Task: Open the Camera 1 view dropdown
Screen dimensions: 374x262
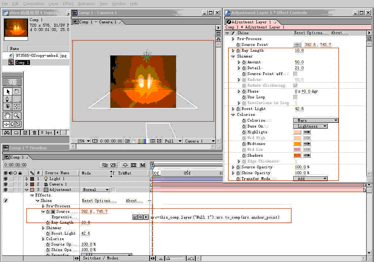Action: click(x=200, y=141)
